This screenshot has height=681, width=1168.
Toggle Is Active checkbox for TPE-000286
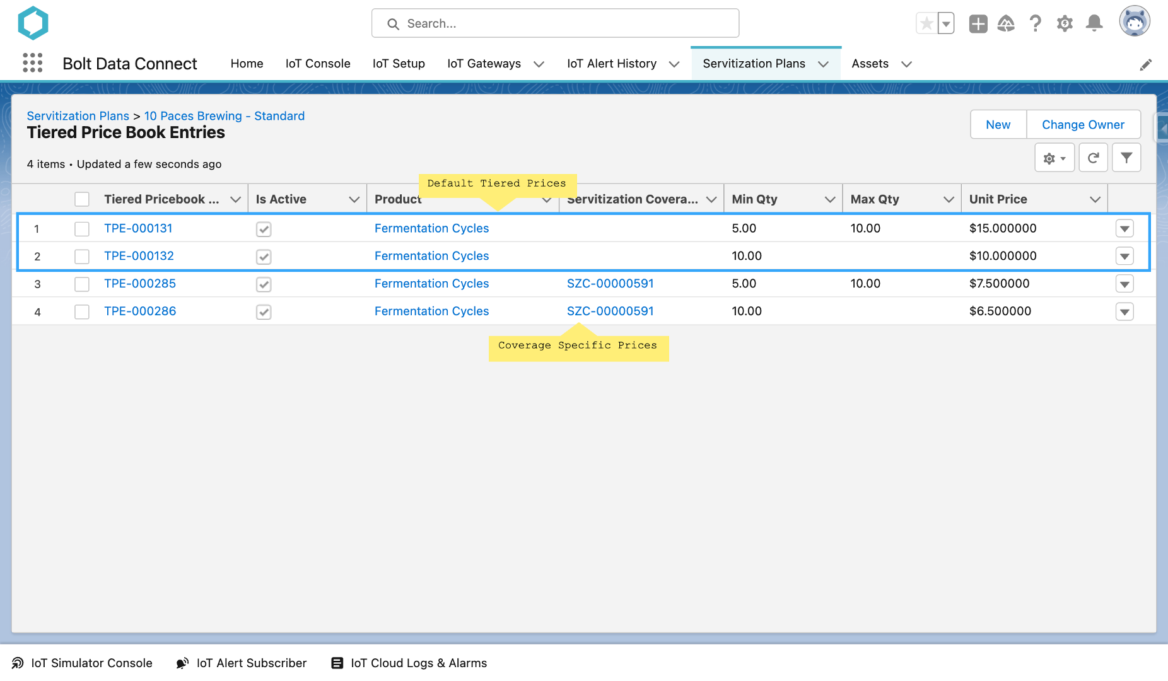tap(264, 312)
